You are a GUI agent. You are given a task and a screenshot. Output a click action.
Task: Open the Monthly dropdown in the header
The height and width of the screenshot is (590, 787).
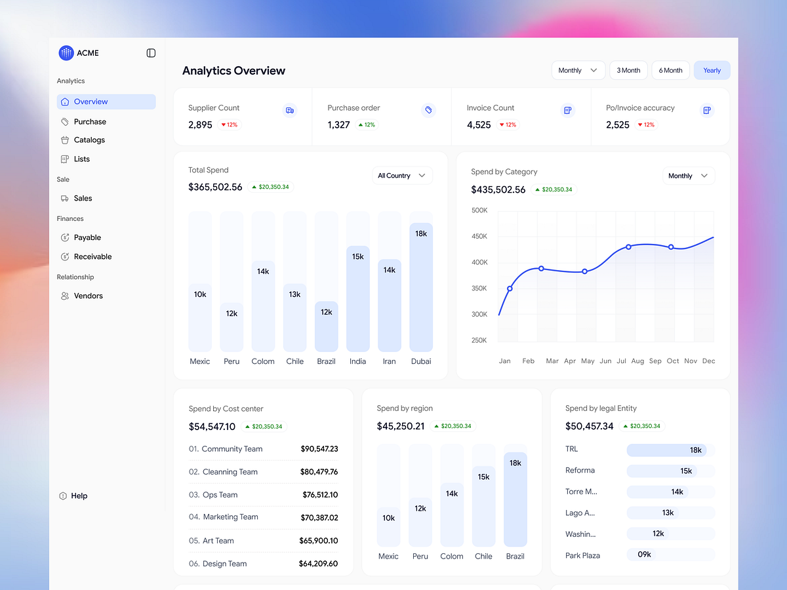(578, 70)
